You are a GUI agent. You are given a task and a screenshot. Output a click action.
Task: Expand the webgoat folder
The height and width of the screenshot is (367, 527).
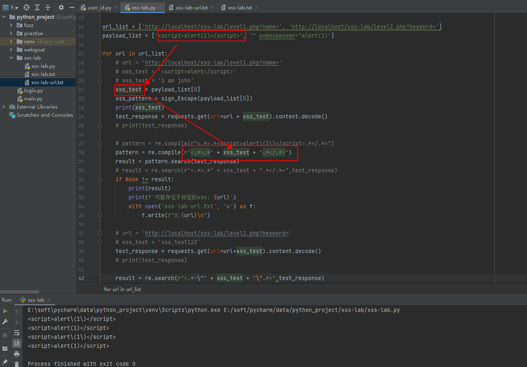pos(11,50)
